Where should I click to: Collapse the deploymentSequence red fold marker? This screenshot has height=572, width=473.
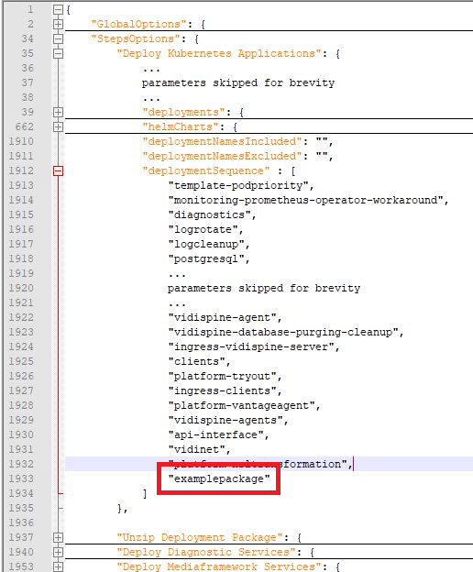[58, 170]
